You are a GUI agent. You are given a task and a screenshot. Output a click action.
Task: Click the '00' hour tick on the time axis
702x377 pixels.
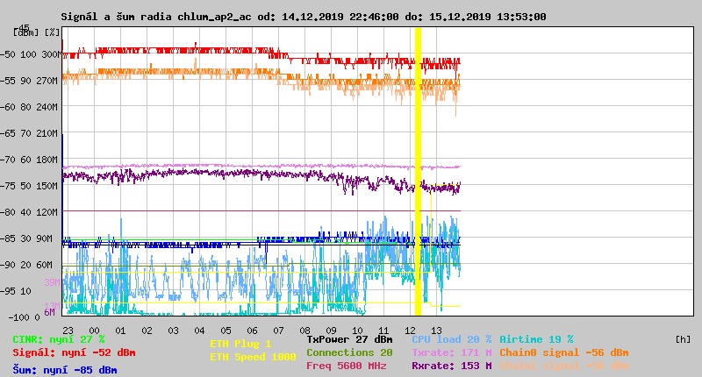[x=94, y=331]
